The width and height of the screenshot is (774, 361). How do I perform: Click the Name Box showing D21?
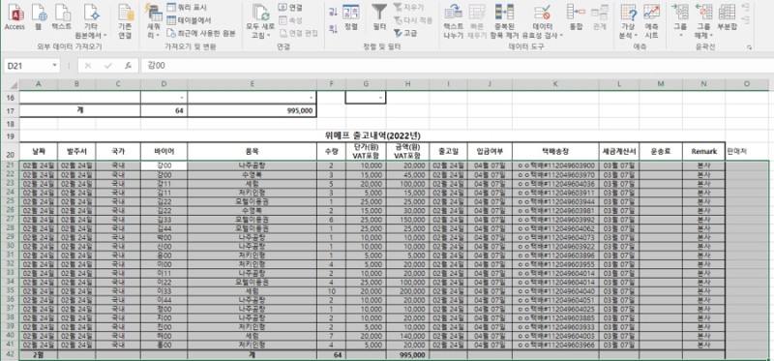[27, 66]
